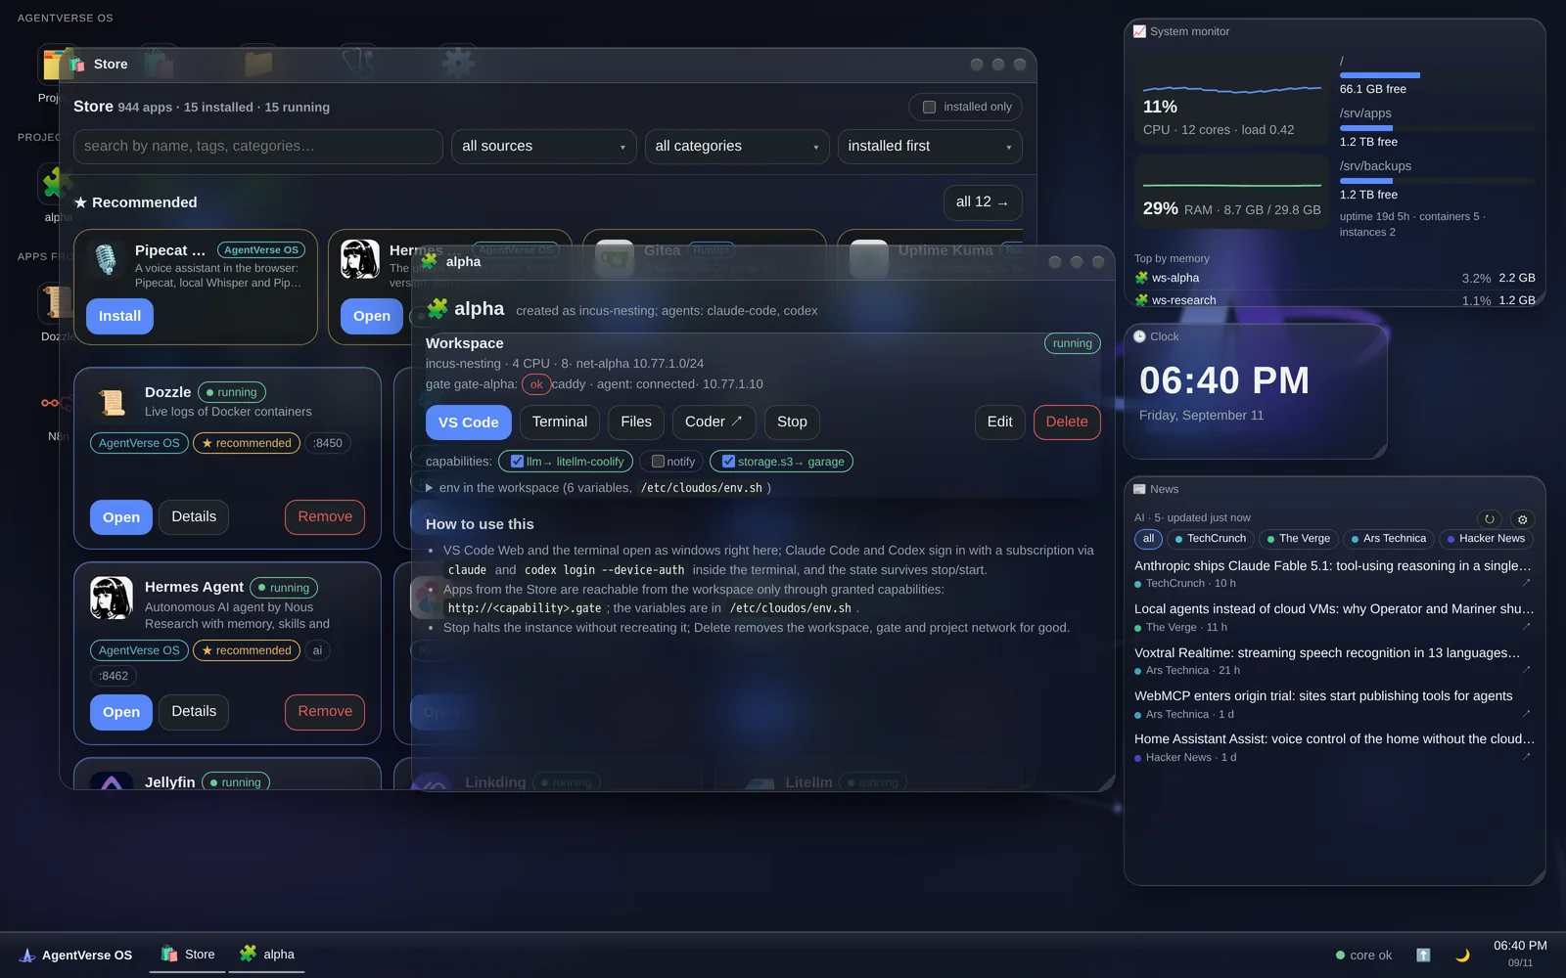Screen dimensions: 1566x978
Task: Open WebMCP article external link arrow
Action: (x=1526, y=714)
